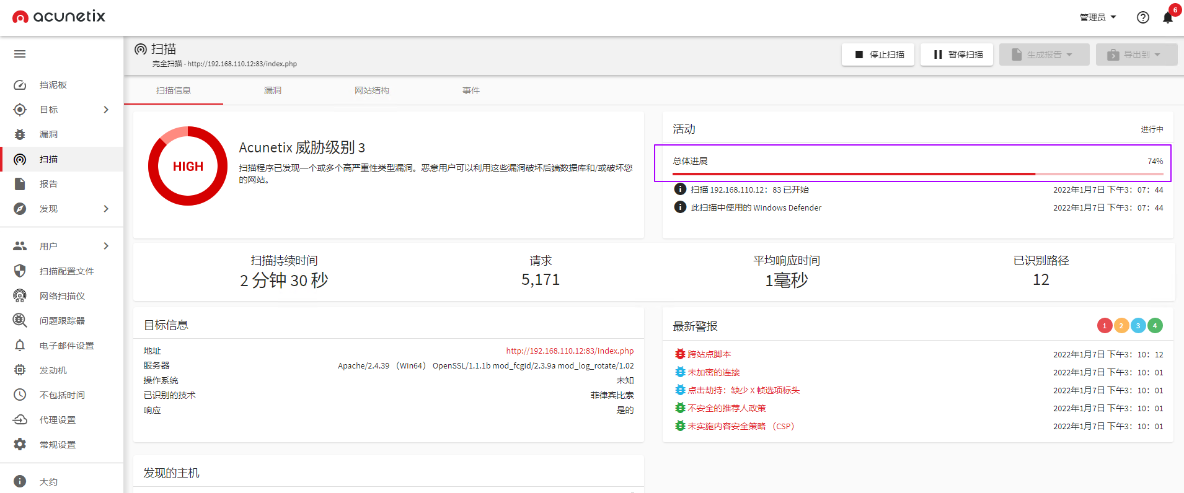The image size is (1184, 493).
Task: Select 报告 in the sidebar menu
Action: (x=62, y=184)
